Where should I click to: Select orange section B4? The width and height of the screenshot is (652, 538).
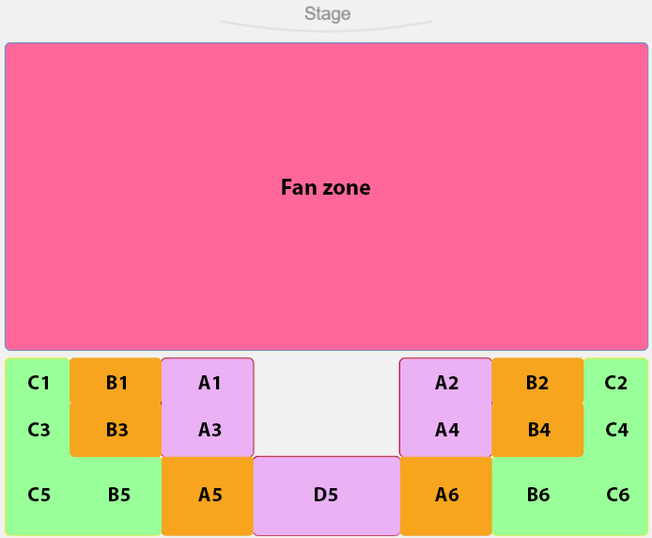(x=537, y=430)
